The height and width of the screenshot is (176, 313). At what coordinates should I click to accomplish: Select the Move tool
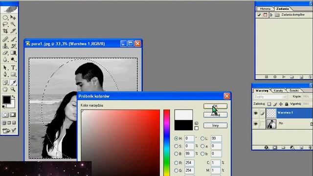[13, 18]
